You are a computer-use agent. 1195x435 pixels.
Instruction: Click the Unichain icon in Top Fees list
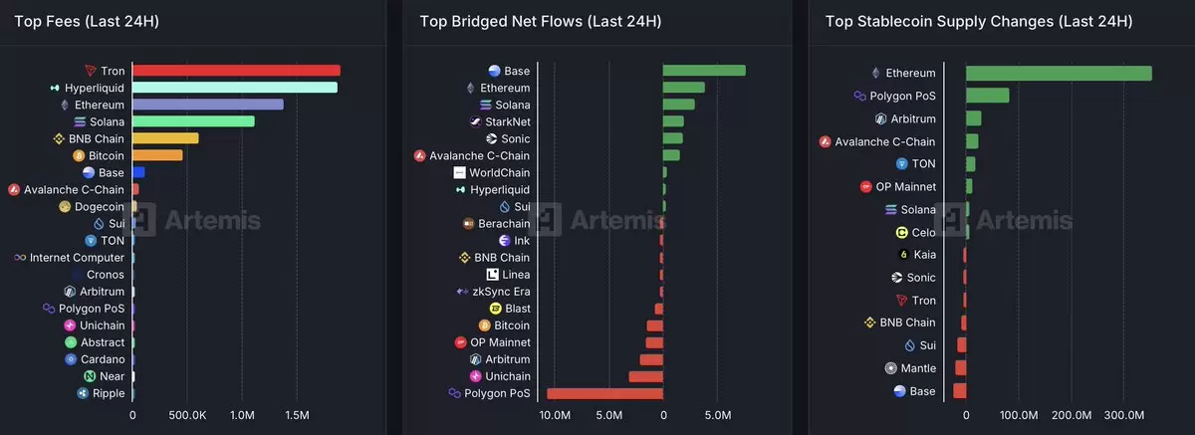pos(70,326)
